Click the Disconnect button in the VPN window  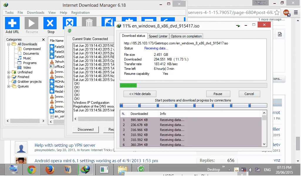(86, 130)
